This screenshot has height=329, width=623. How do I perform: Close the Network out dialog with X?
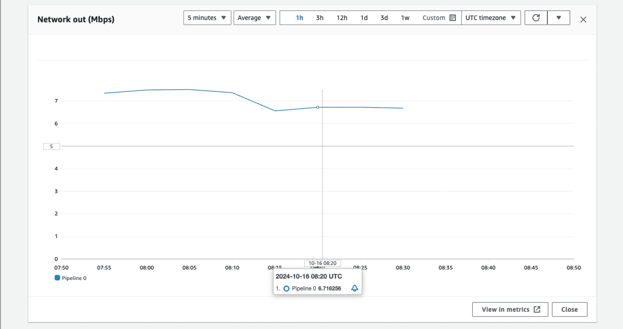(583, 20)
